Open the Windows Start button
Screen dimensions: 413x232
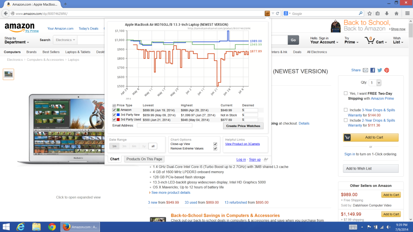6,227
